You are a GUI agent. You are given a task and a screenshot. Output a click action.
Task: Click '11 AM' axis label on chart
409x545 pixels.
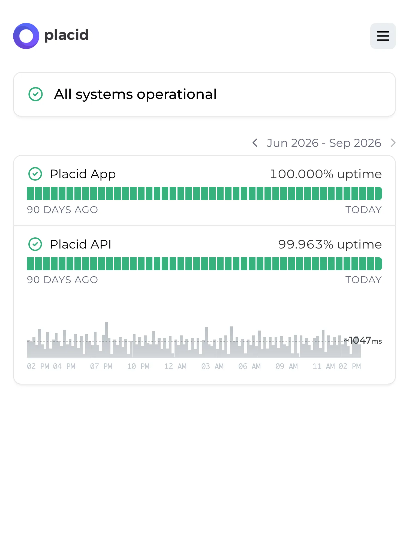[x=324, y=366]
